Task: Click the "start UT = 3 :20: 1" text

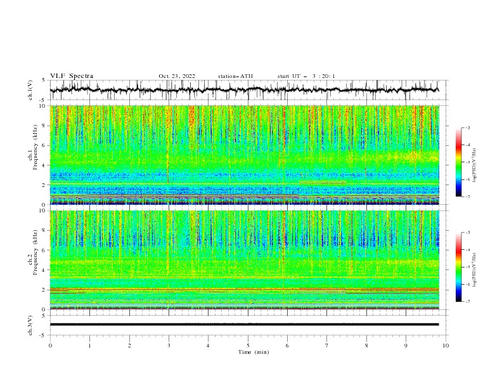Action: point(306,76)
